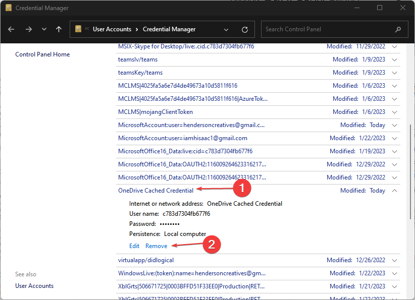Click the Forward navigation arrow
Image resolution: width=415 pixels, height=300 pixels.
click(x=29, y=29)
